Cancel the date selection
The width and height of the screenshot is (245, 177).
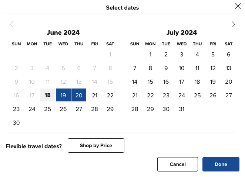[x=178, y=164]
